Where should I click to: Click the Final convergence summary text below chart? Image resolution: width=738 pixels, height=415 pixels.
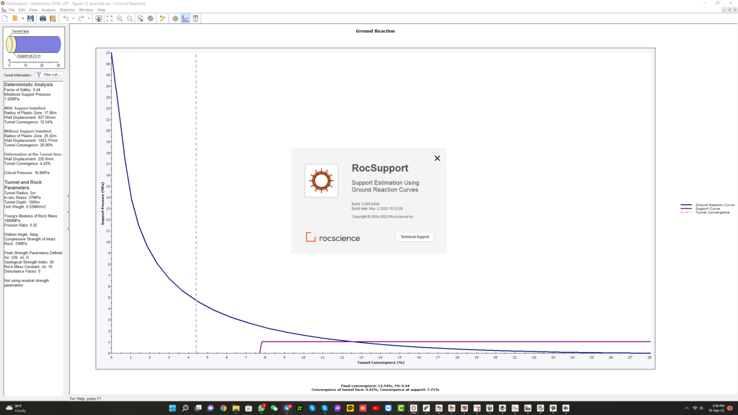tap(375, 385)
